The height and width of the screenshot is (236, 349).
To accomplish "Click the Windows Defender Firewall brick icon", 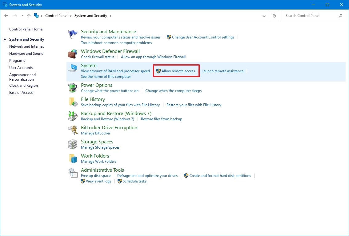I will coord(72,54).
